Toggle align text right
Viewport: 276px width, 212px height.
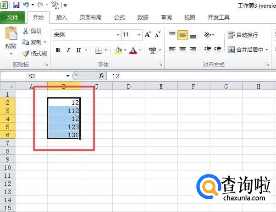coord(193,50)
